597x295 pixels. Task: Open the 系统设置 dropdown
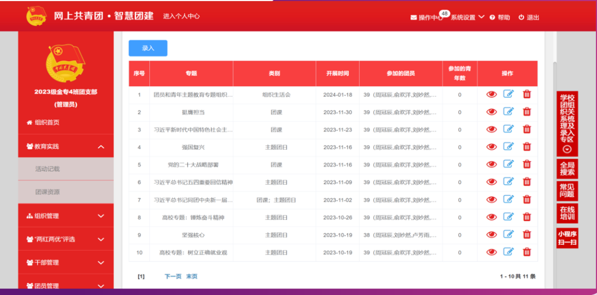(467, 18)
